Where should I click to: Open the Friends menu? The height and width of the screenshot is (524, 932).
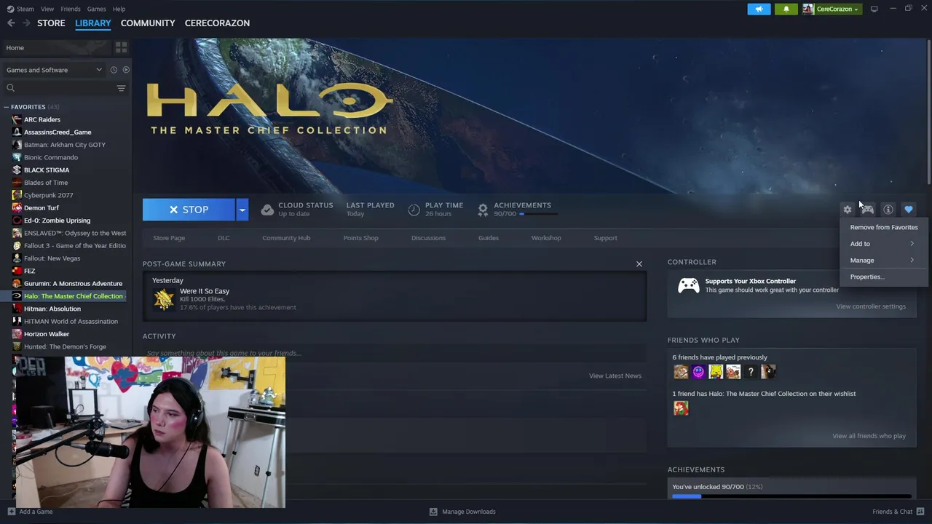[x=71, y=9]
